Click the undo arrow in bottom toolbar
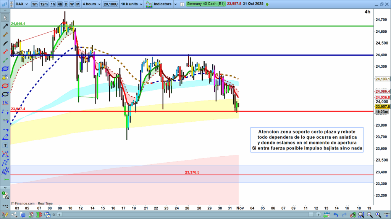Image resolution: width=391 pixels, height=219 pixels. tap(336, 215)
